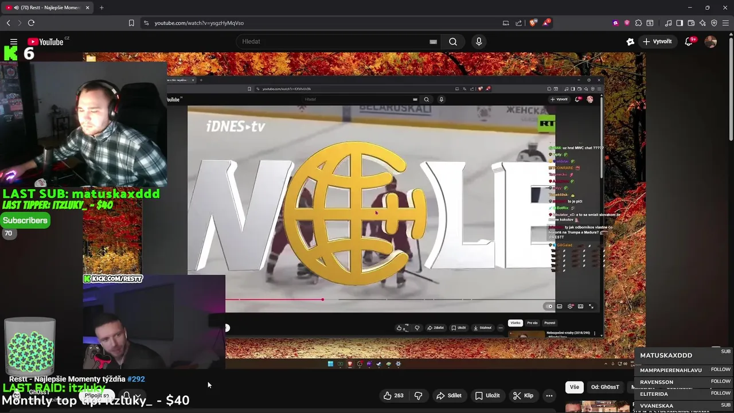Click the Klip clip button
Viewport: 734px width, 413px height.
[523, 395]
